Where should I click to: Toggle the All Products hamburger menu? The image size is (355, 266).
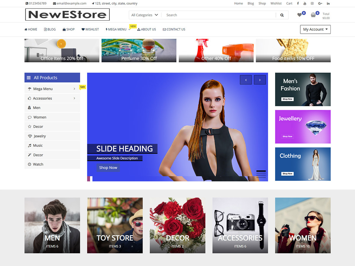29,78
